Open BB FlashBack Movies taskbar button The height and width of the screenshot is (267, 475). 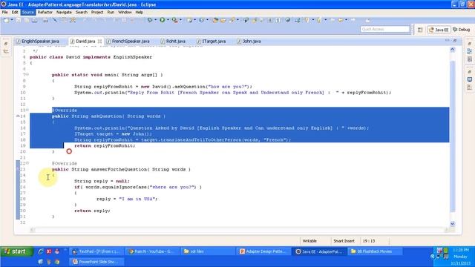coord(375,251)
